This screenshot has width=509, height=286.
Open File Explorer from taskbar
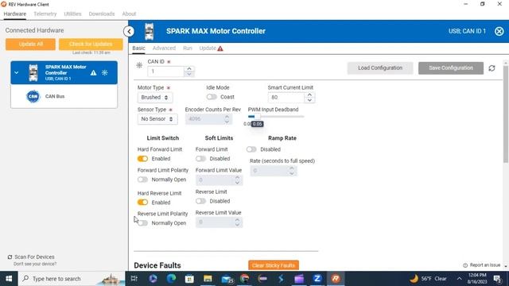[x=208, y=279]
